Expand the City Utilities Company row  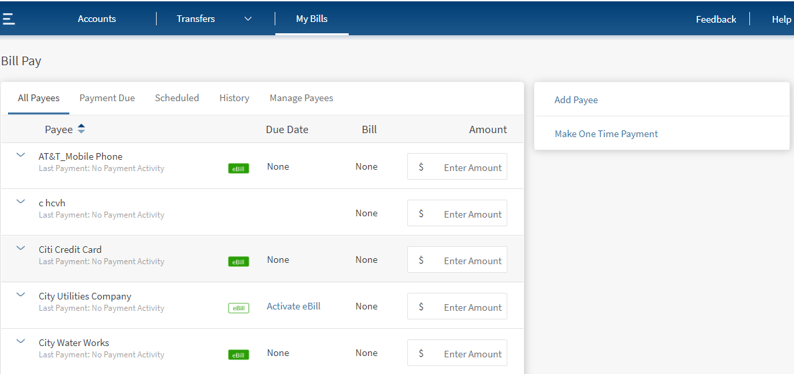point(21,295)
